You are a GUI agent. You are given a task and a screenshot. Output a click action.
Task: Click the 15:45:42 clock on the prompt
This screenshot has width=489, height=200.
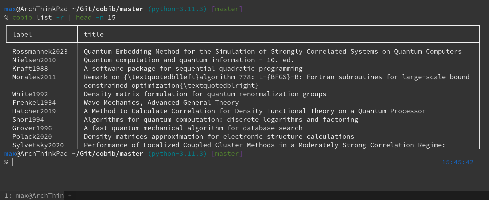457,162
